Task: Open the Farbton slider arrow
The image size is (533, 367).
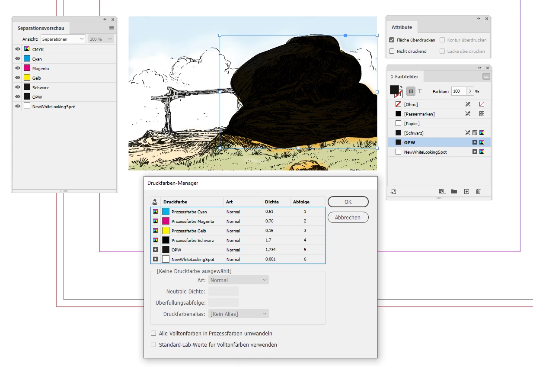Action: coord(470,91)
